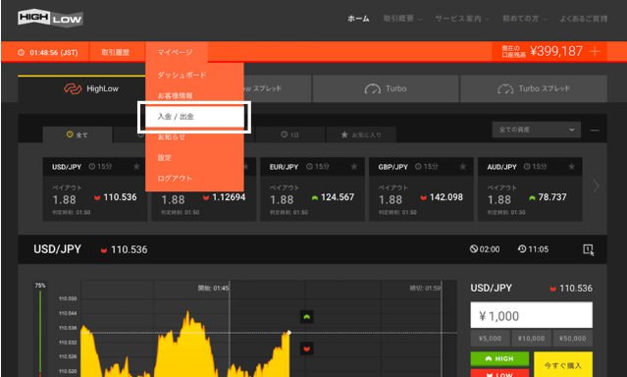Switch to the Turbo tab

point(386,88)
